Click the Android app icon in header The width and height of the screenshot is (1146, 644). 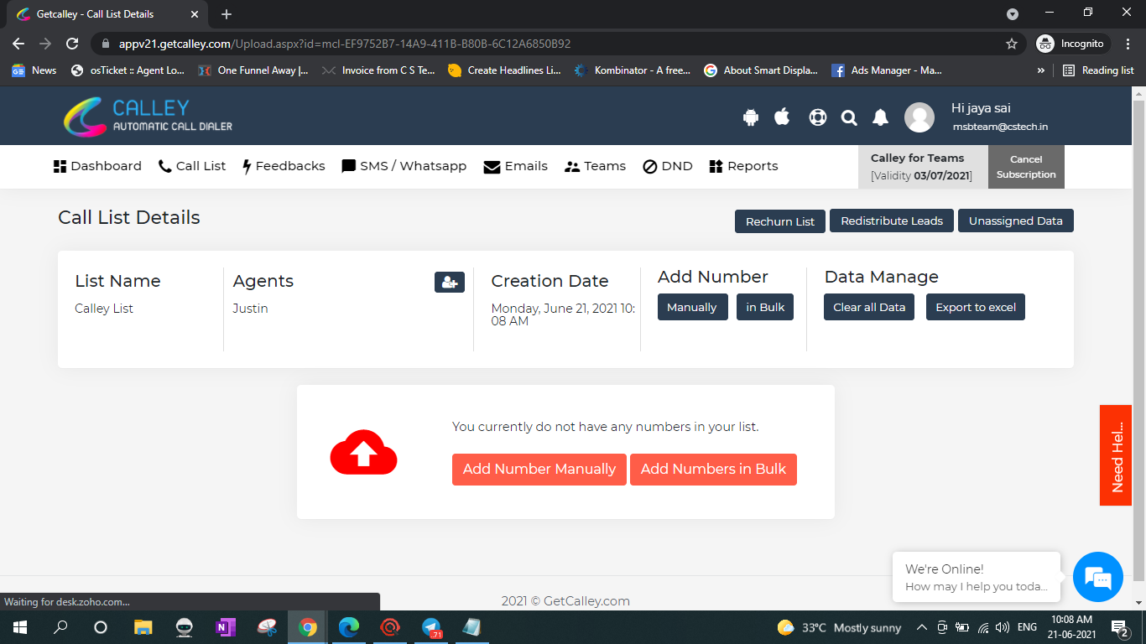pos(751,117)
